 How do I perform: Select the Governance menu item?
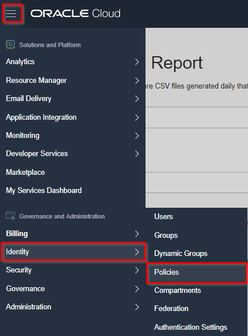pyautogui.click(x=72, y=289)
